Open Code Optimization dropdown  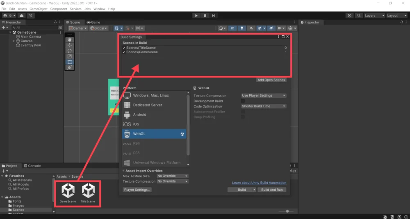point(264,106)
